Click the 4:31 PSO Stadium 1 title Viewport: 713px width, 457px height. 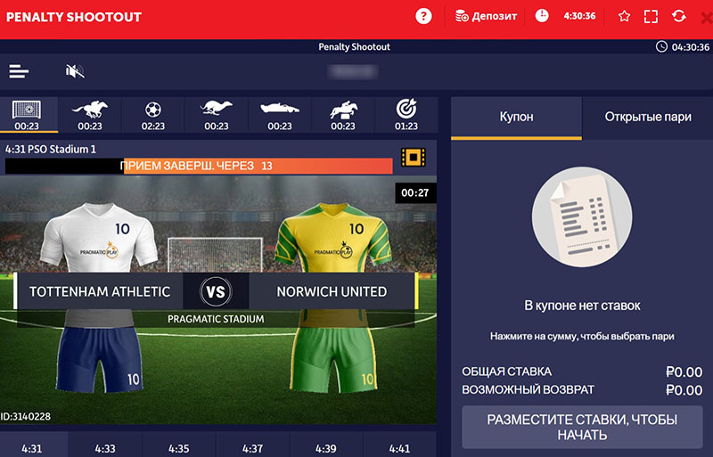click(x=51, y=149)
